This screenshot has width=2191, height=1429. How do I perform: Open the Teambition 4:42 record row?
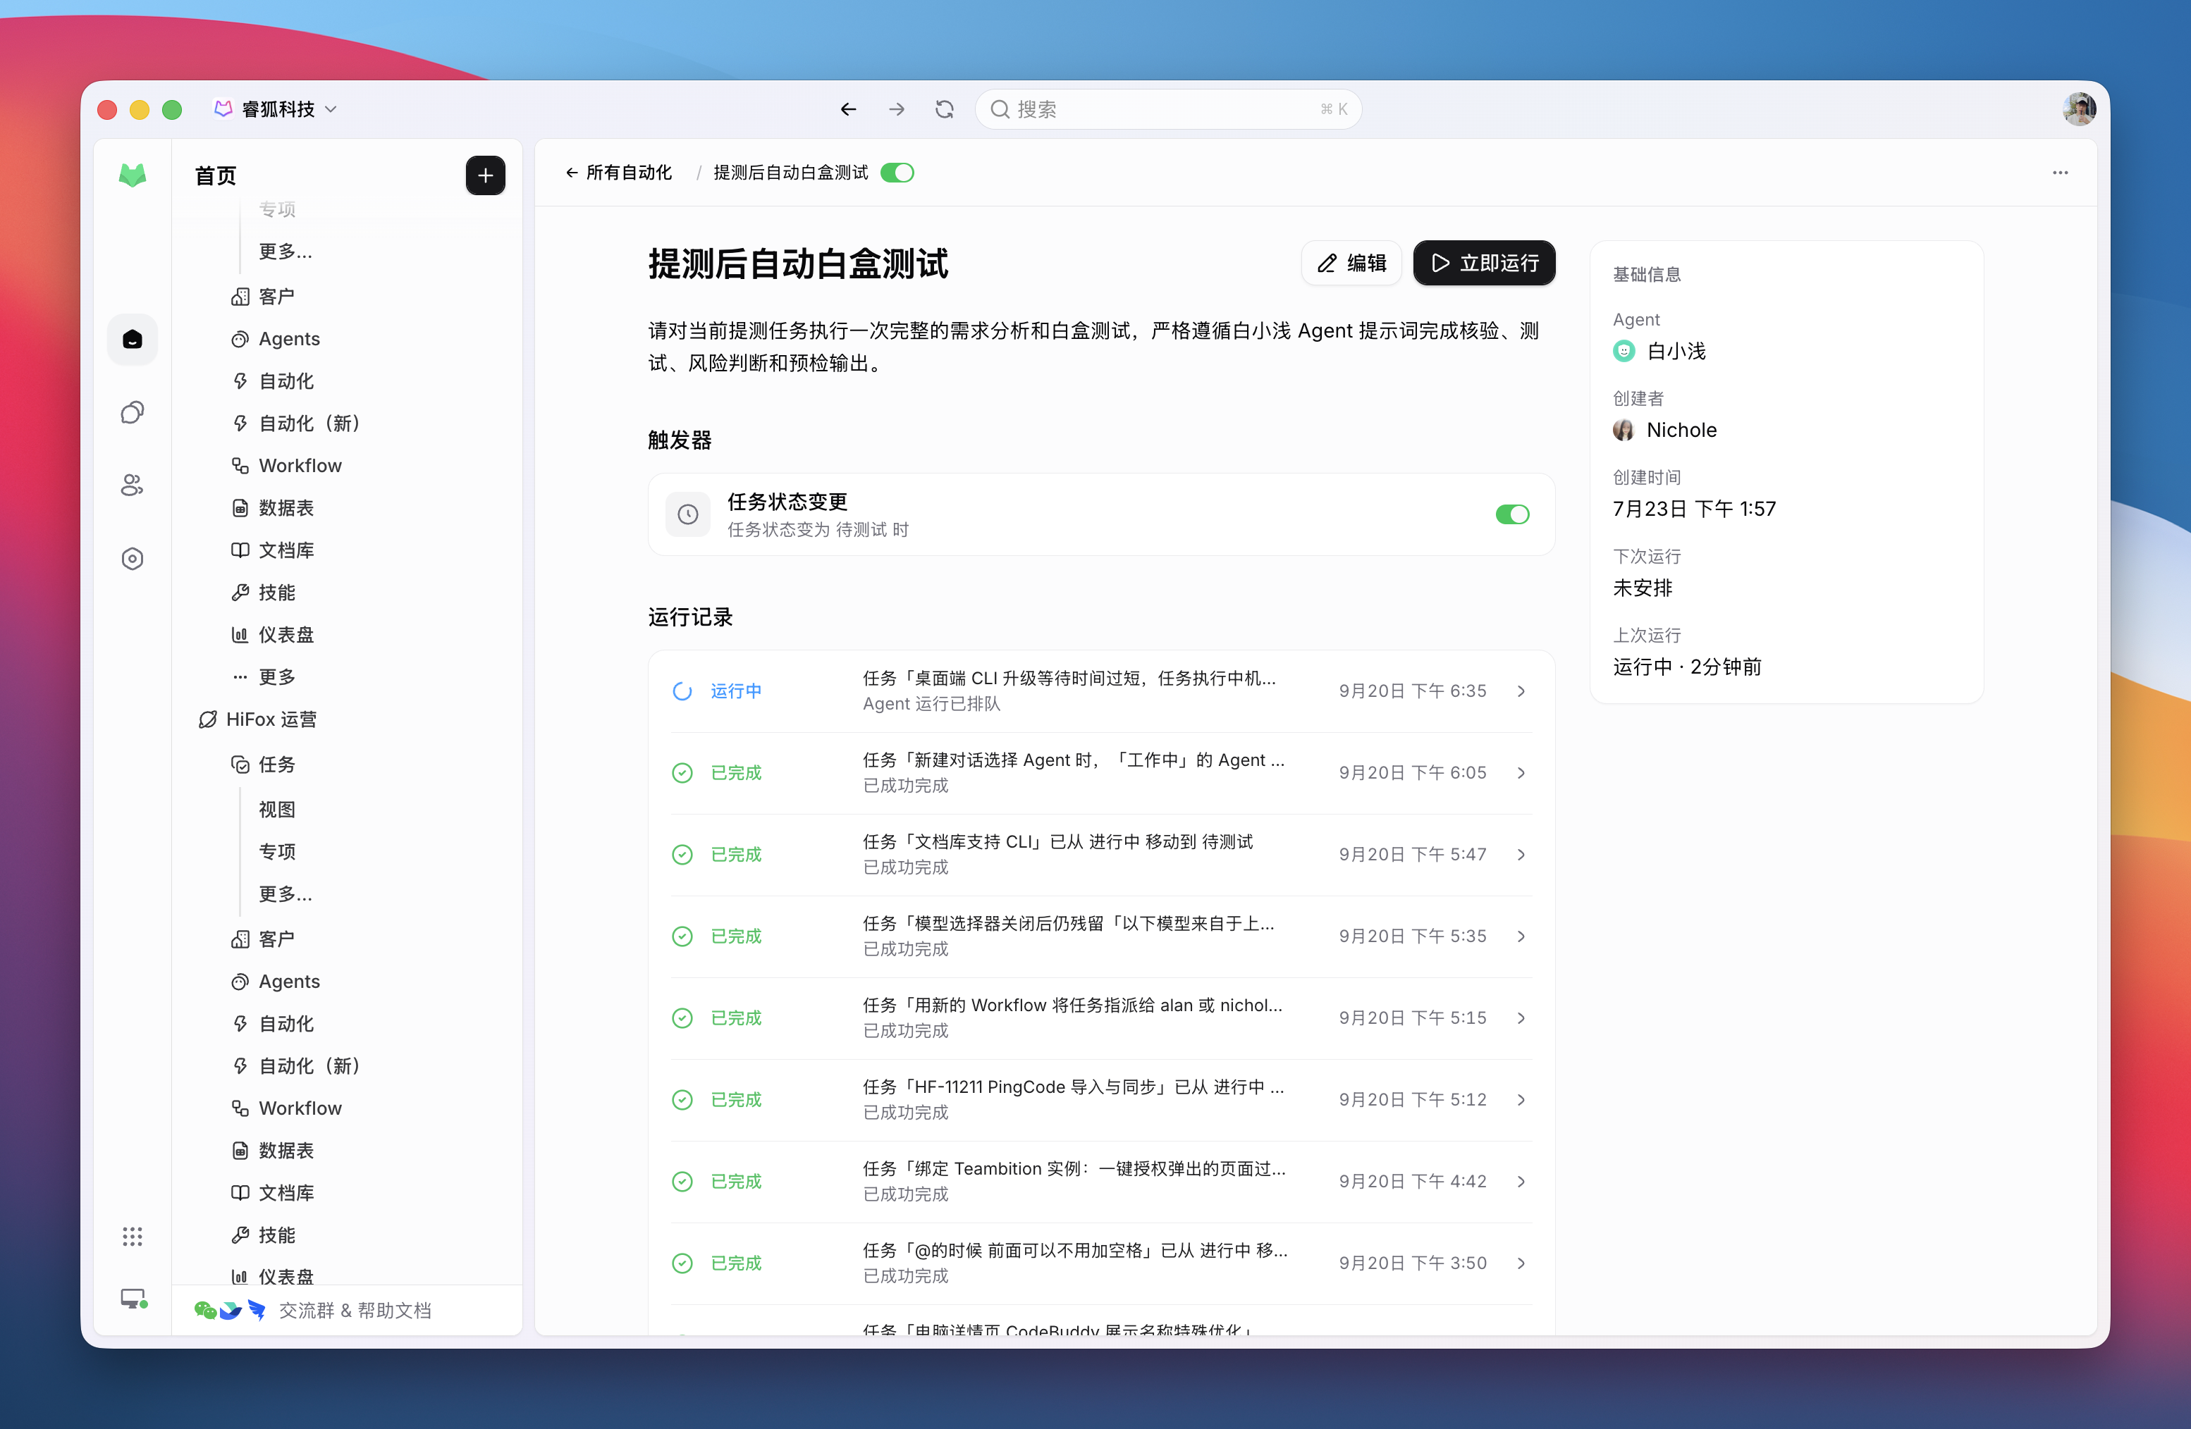pyautogui.click(x=1101, y=1182)
